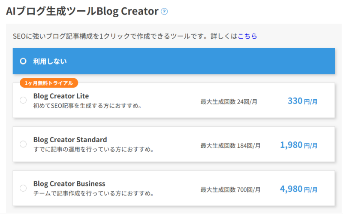The image size is (343, 214).
Task: Click the Blog Creator Lite plan title
Action: [x=61, y=96]
